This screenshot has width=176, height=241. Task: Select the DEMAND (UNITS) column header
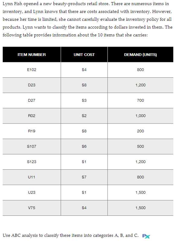click(x=140, y=54)
